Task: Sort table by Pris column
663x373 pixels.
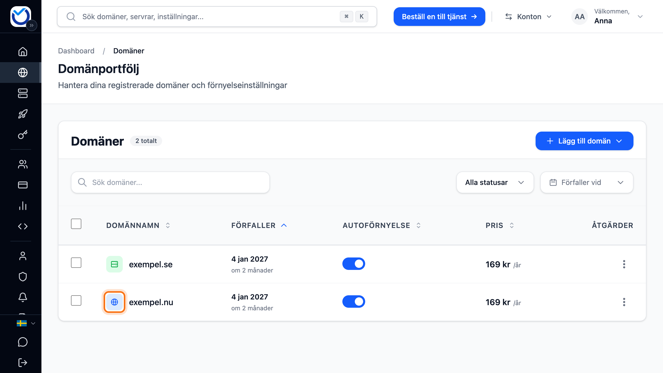Action: click(500, 225)
